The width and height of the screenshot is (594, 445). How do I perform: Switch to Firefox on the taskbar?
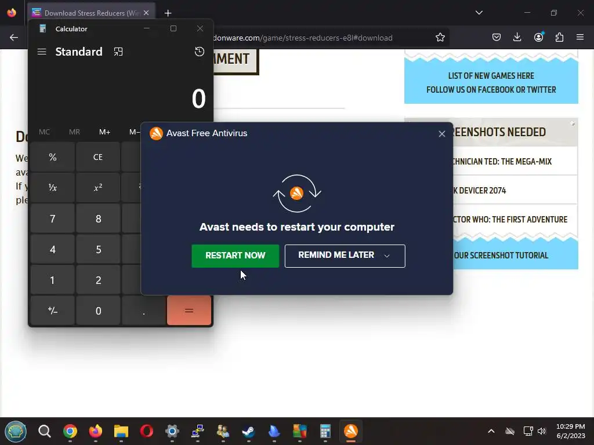[x=96, y=431]
